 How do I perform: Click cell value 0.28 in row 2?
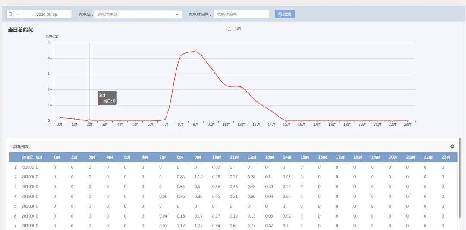(x=252, y=177)
